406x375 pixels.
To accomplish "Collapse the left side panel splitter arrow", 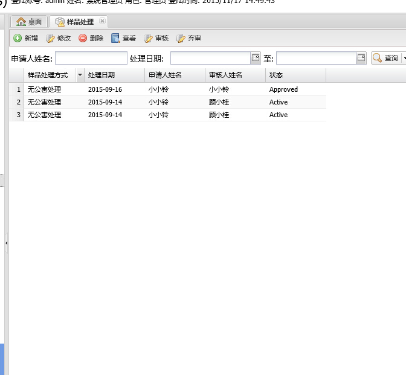I will point(6,243).
